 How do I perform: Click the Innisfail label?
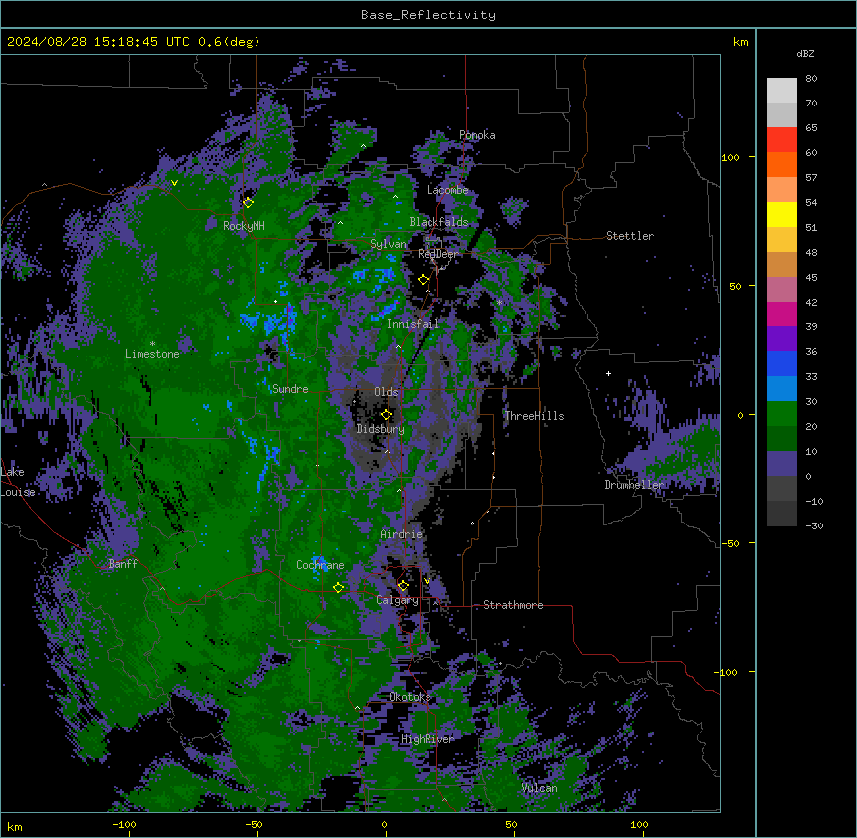click(413, 324)
